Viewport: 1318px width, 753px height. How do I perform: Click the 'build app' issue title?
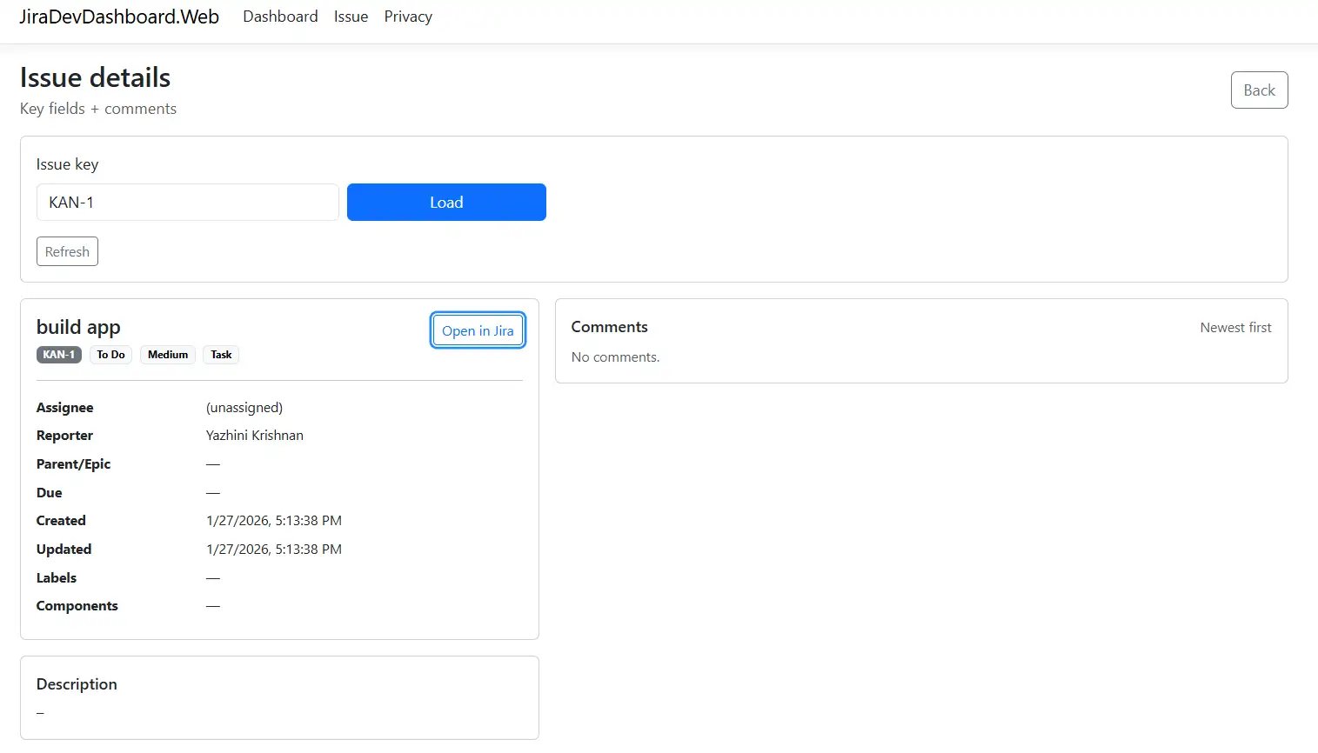pos(78,327)
